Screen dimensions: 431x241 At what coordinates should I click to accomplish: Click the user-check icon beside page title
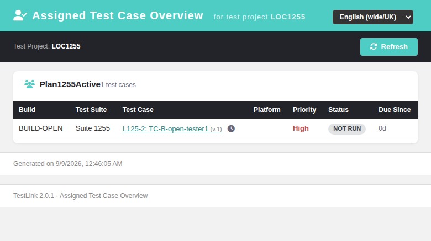pyautogui.click(x=20, y=15)
